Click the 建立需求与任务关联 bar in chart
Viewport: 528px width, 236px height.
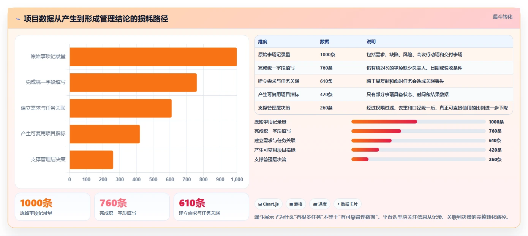(x=120, y=108)
